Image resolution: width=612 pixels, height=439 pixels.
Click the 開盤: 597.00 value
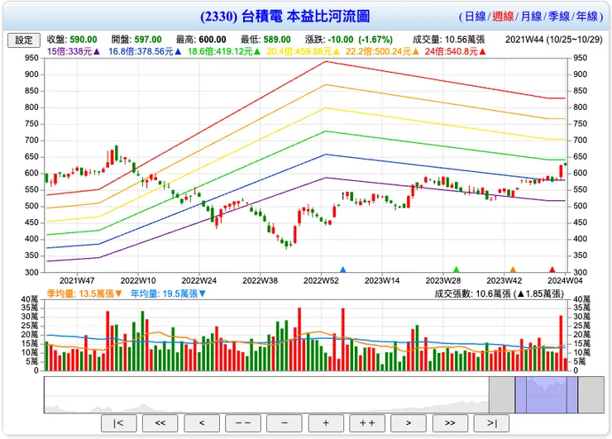point(136,40)
